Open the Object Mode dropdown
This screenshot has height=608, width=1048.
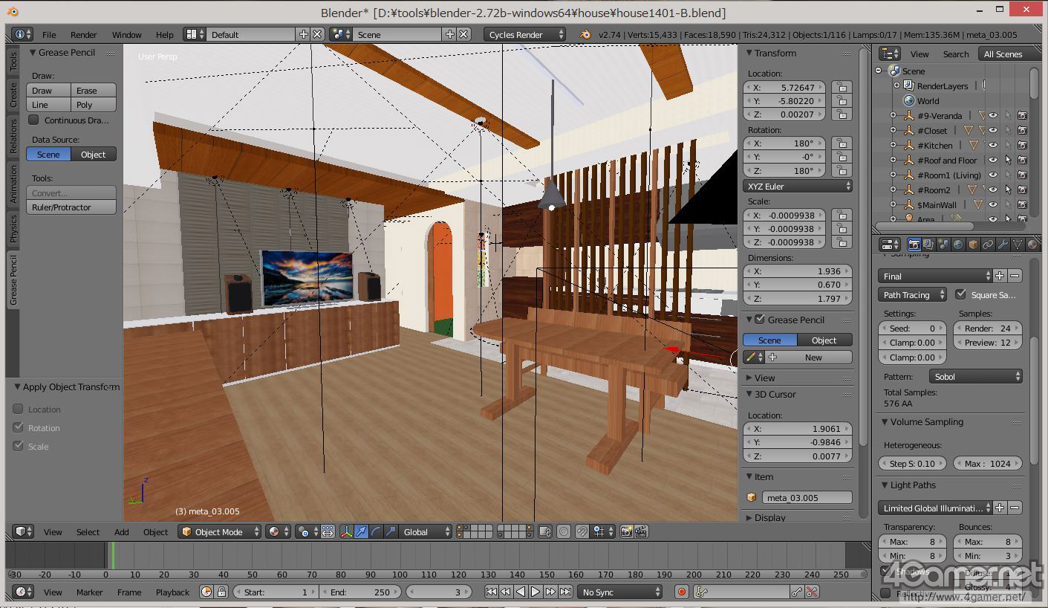tap(220, 531)
